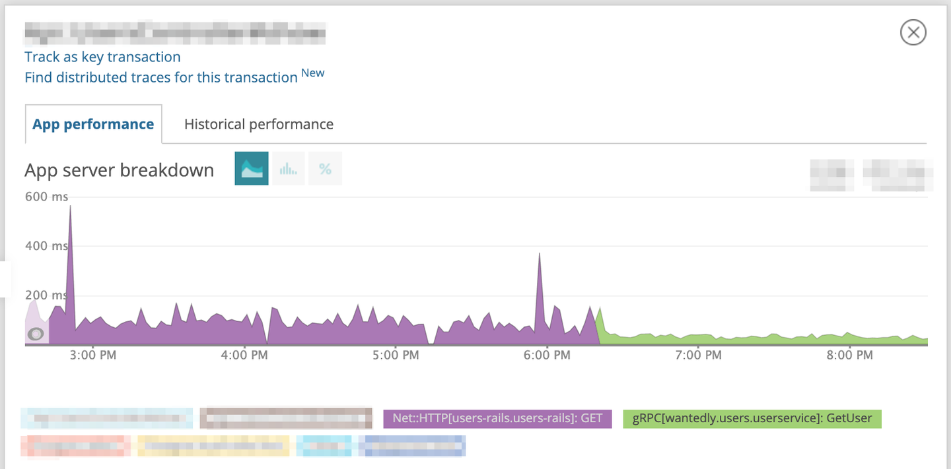
Task: Click the 600 ms y-axis label
Action: [x=46, y=196]
